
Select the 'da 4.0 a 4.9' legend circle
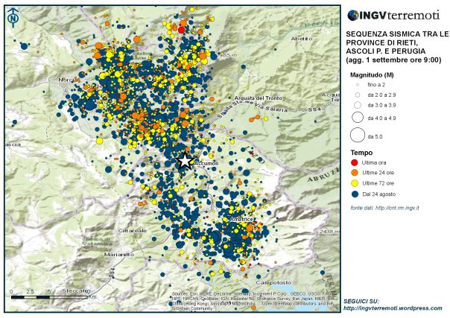(x=357, y=117)
